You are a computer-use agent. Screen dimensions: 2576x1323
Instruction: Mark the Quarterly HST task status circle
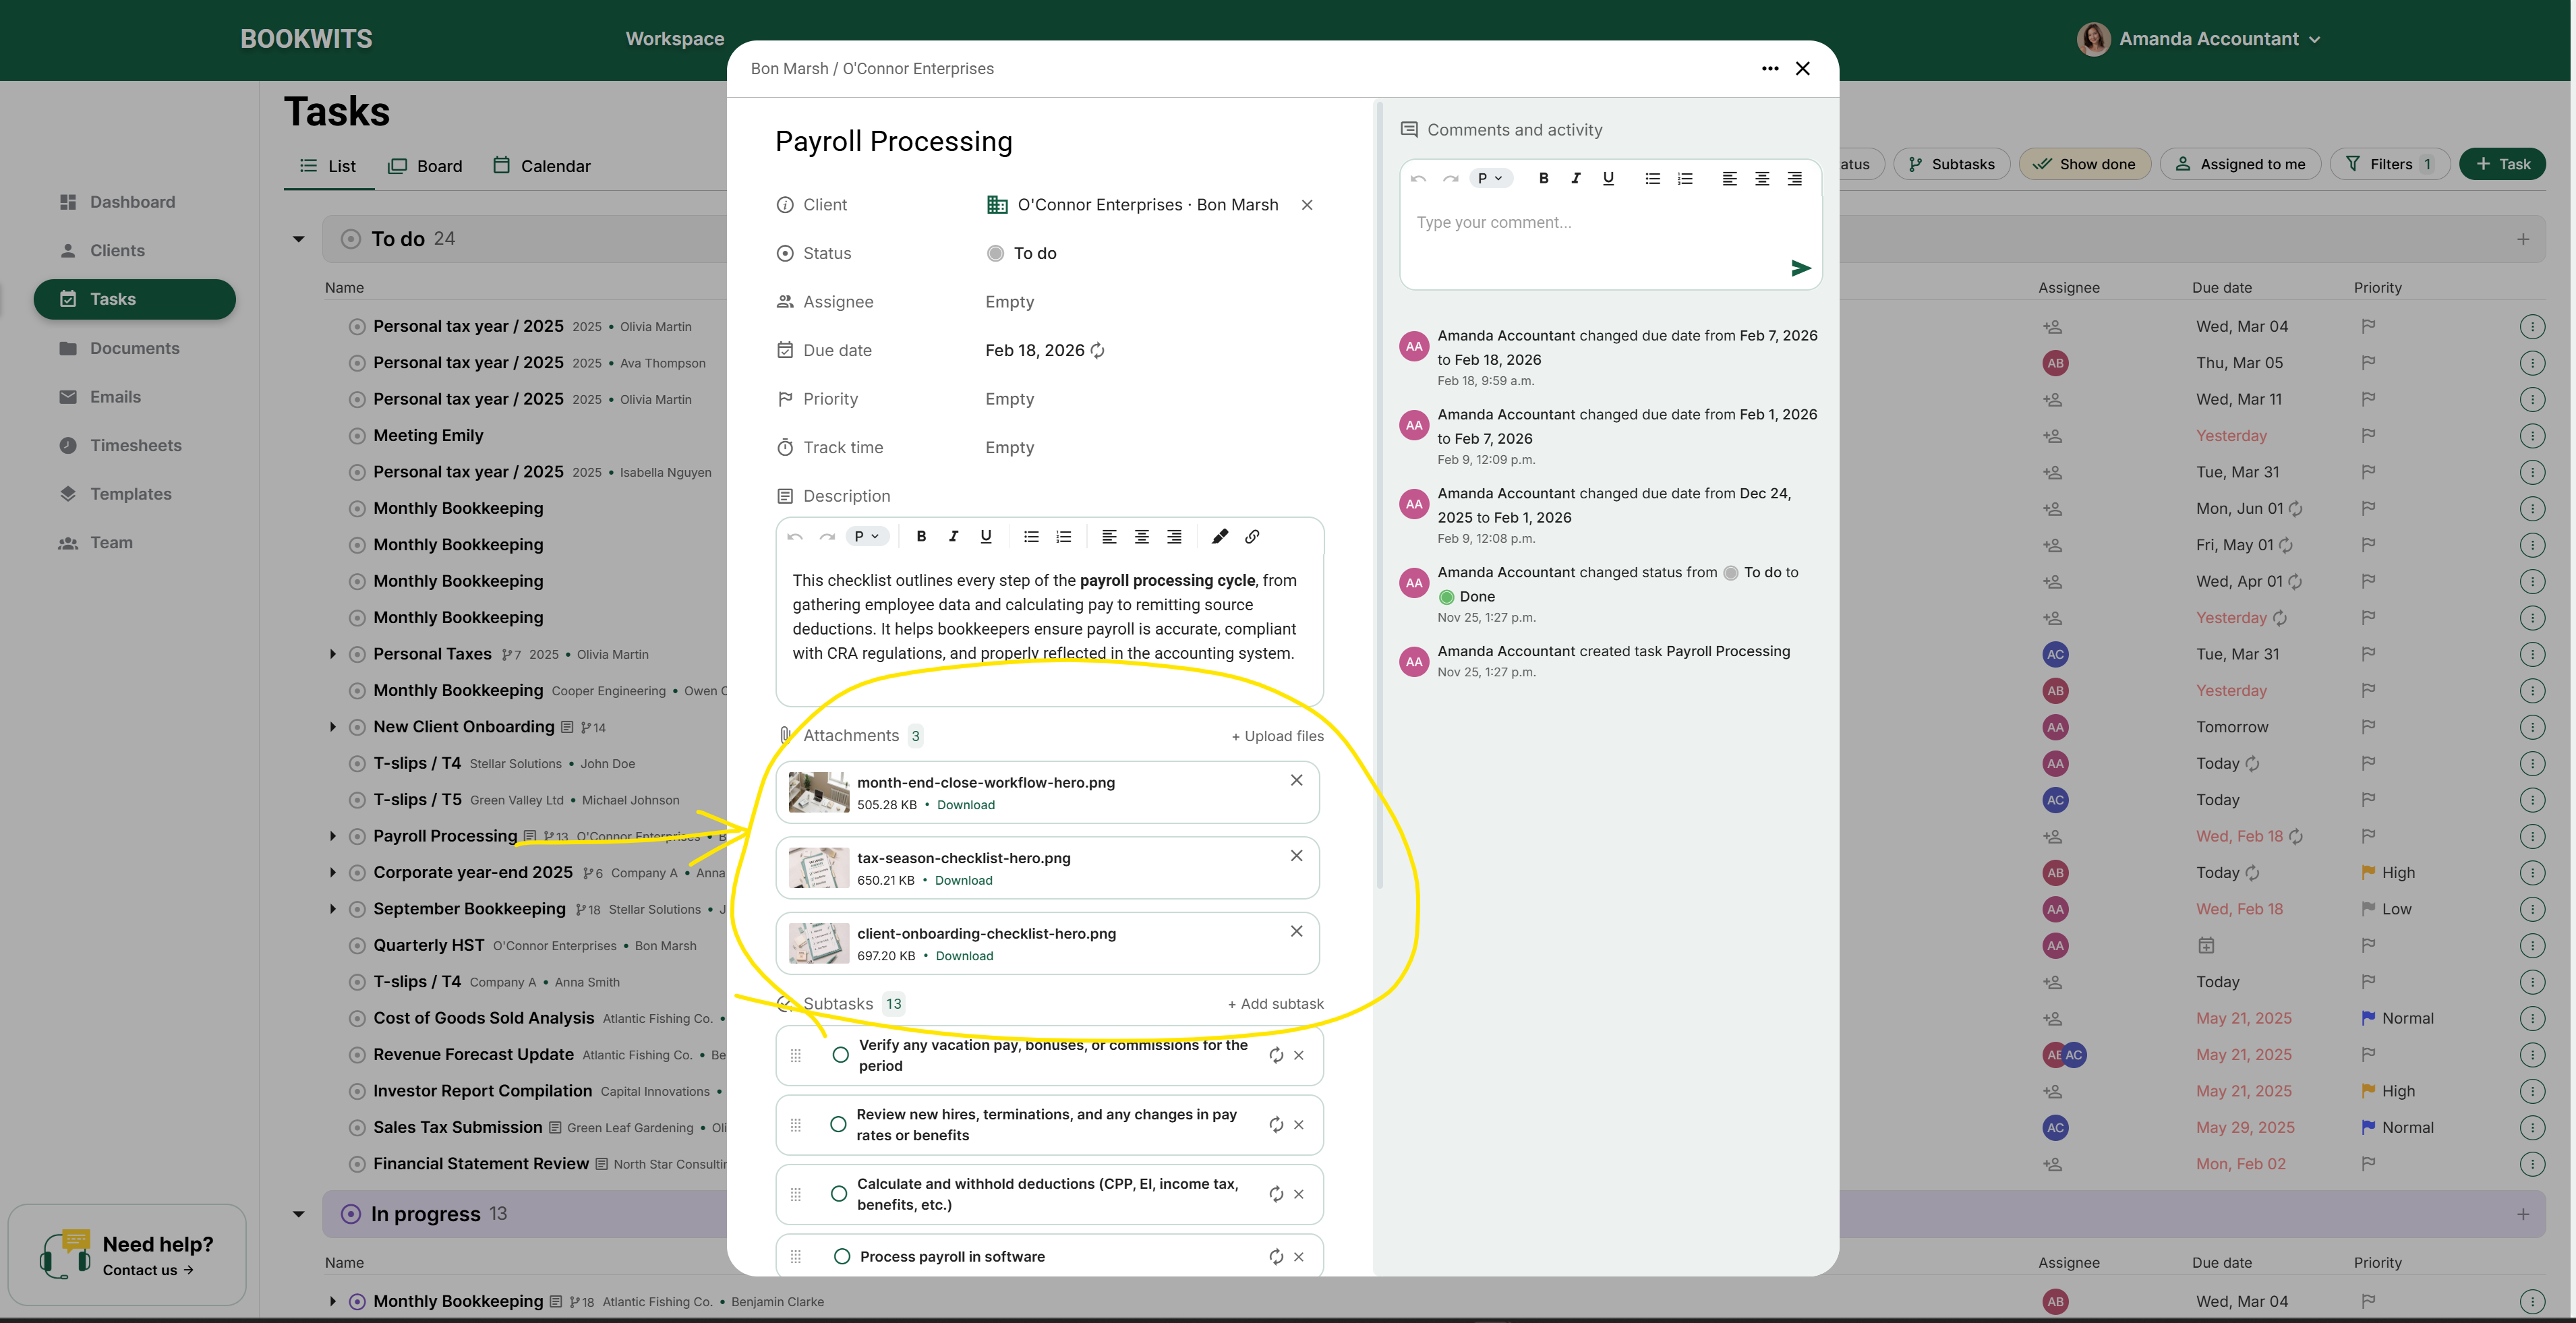click(358, 945)
